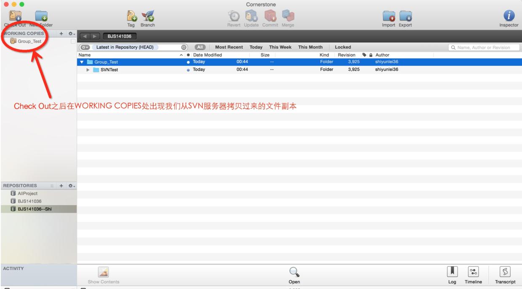Select the Commit icon
Screen dimensions: 522x289
(270, 17)
